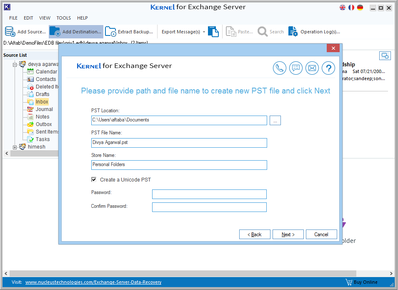Open the VIEW menu

[x=45, y=18]
